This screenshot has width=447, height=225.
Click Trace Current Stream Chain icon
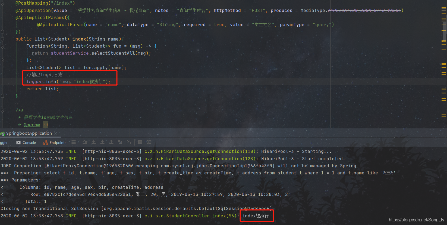point(149,142)
